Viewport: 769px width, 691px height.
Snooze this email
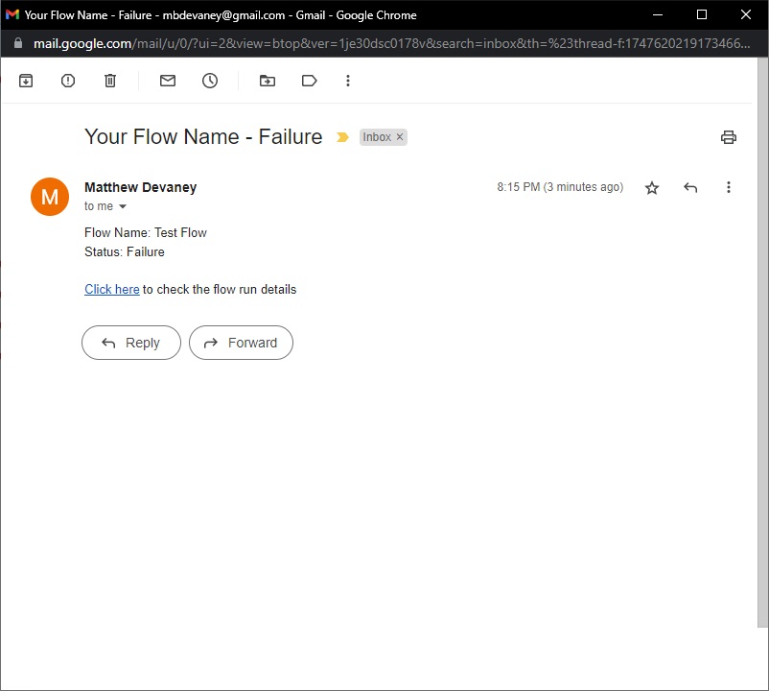(210, 81)
